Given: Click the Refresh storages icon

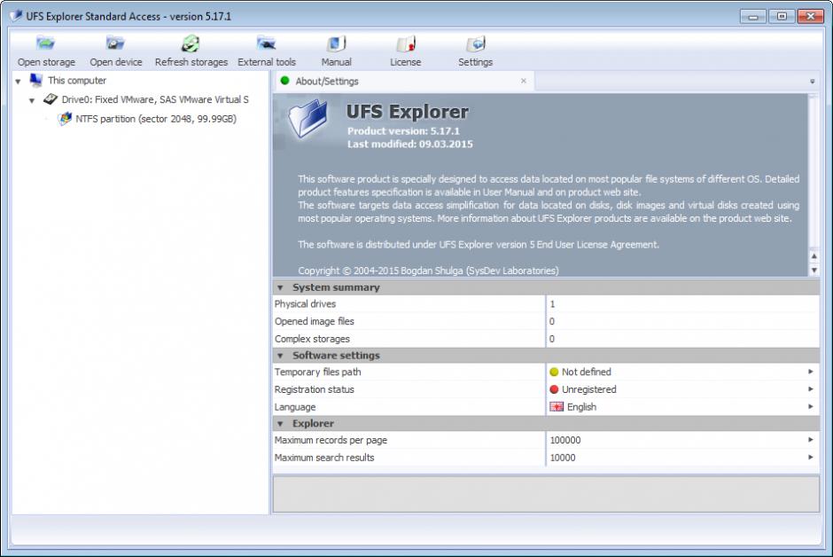Looking at the screenshot, I should point(191,43).
